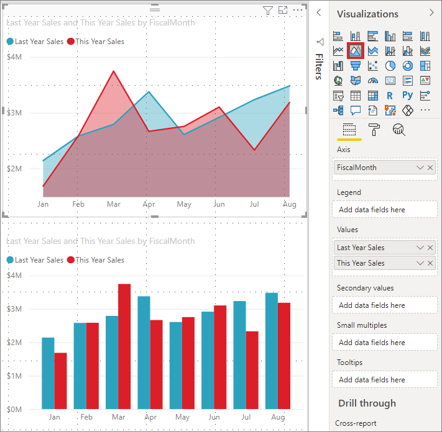Image resolution: width=442 pixels, height=432 pixels.
Task: Click the Legend add data fields well
Action: coord(385,209)
